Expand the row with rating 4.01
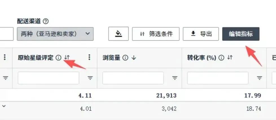The height and width of the screenshot is (120, 276). [x=4, y=106]
